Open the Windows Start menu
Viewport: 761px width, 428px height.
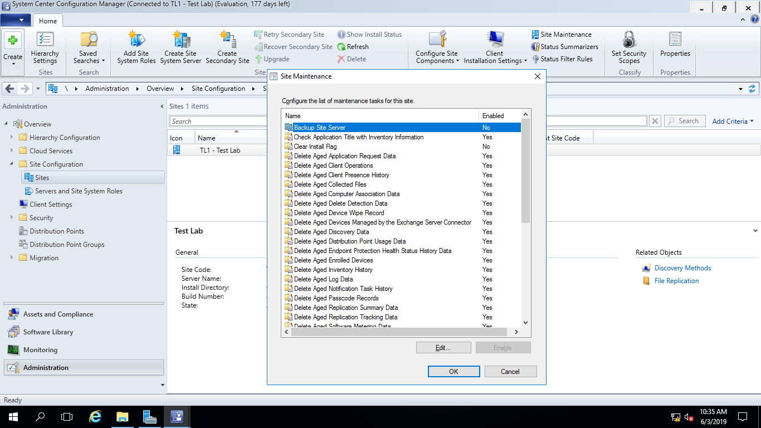click(x=13, y=416)
